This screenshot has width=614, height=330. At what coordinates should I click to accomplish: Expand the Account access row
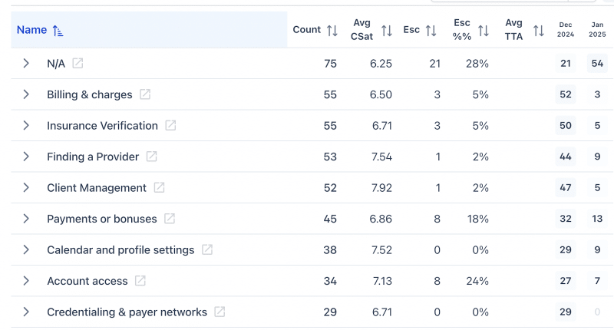(26, 281)
